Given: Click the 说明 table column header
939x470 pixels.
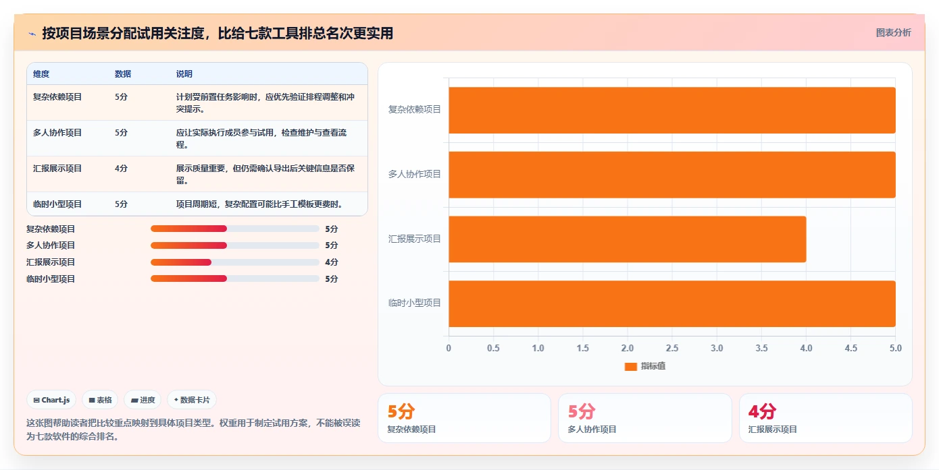Looking at the screenshot, I should point(184,74).
